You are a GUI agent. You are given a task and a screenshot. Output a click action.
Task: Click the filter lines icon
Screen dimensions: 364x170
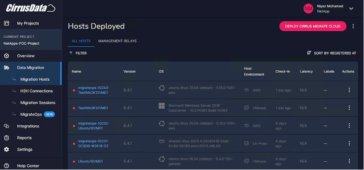click(x=71, y=53)
